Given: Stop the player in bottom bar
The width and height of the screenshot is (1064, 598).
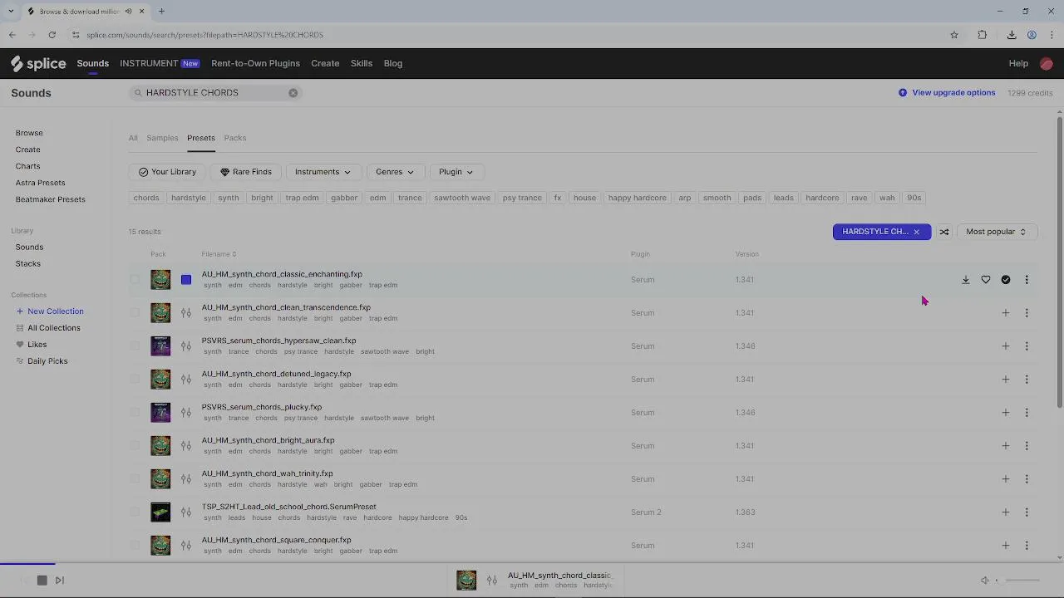Looking at the screenshot, I should [x=42, y=581].
